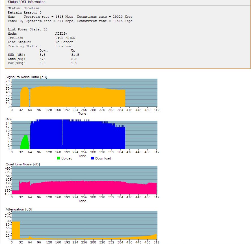
Task: Select the path upstream rate "574 Kbps"
Action: 65,21
